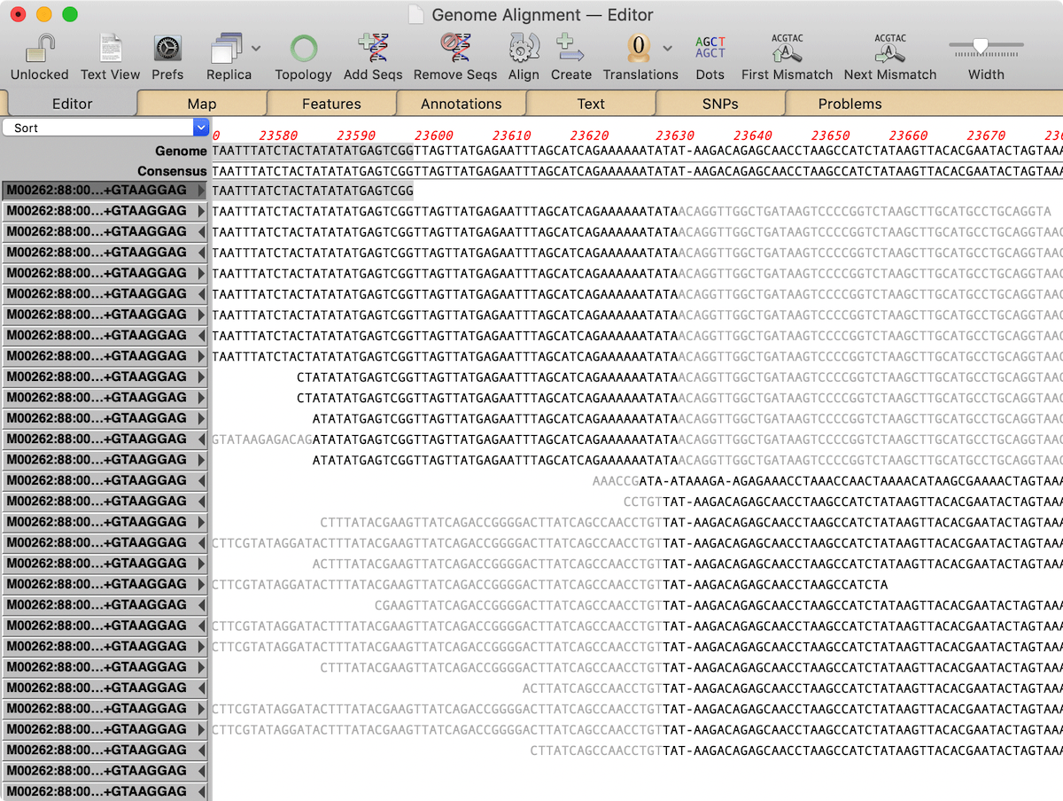1063x801 pixels.
Task: Flip the direction arrow on the last sequence row
Action: tap(201, 791)
